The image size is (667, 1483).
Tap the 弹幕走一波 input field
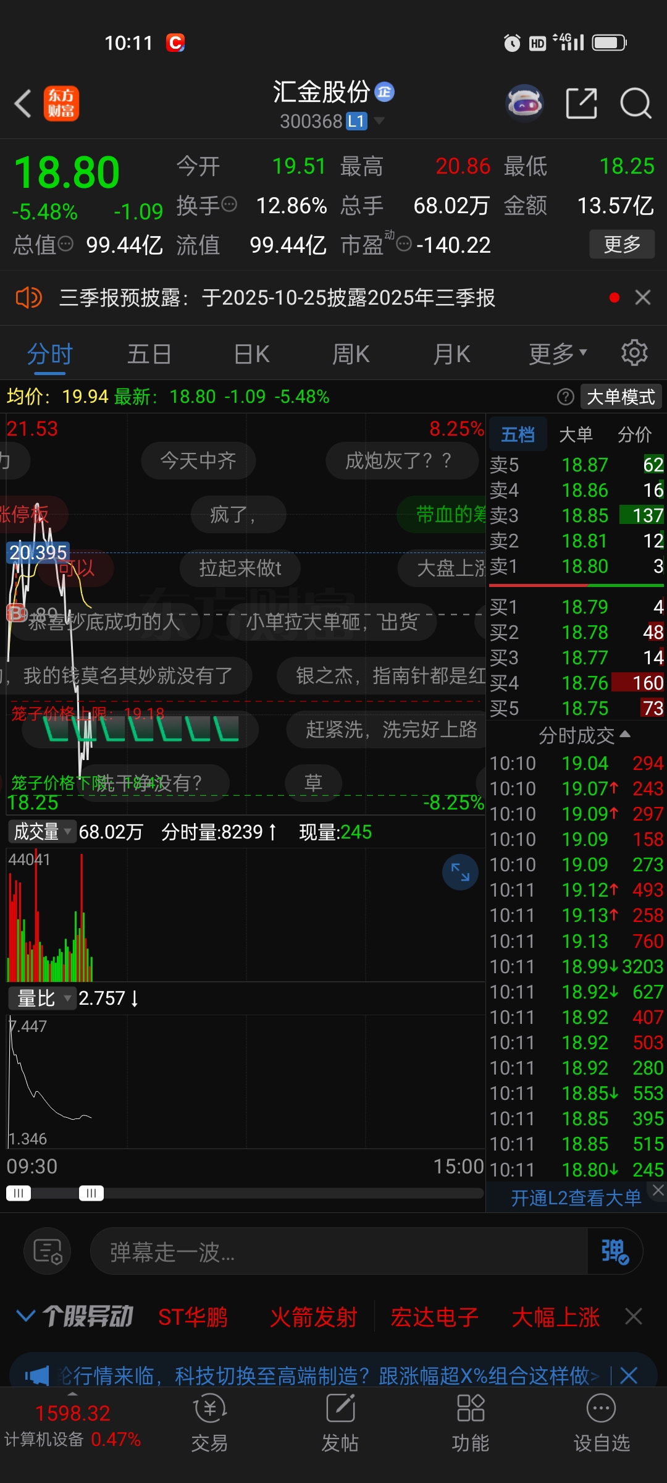pyautogui.click(x=338, y=1252)
